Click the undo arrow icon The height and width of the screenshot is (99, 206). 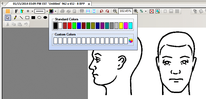(x=26, y=24)
